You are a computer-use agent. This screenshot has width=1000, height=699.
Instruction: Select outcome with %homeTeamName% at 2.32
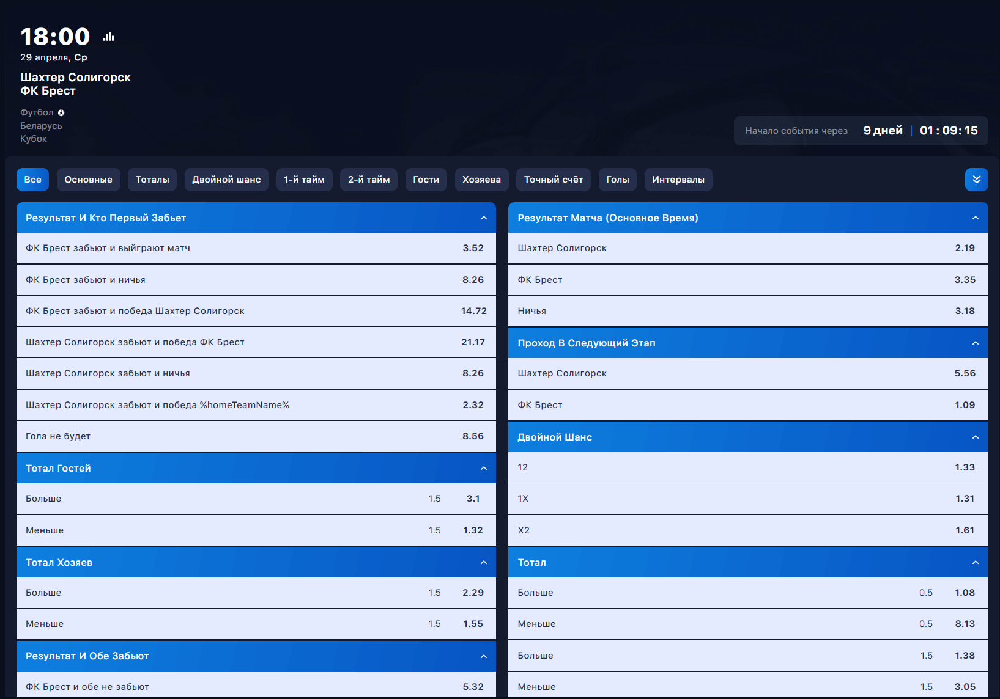coord(256,405)
